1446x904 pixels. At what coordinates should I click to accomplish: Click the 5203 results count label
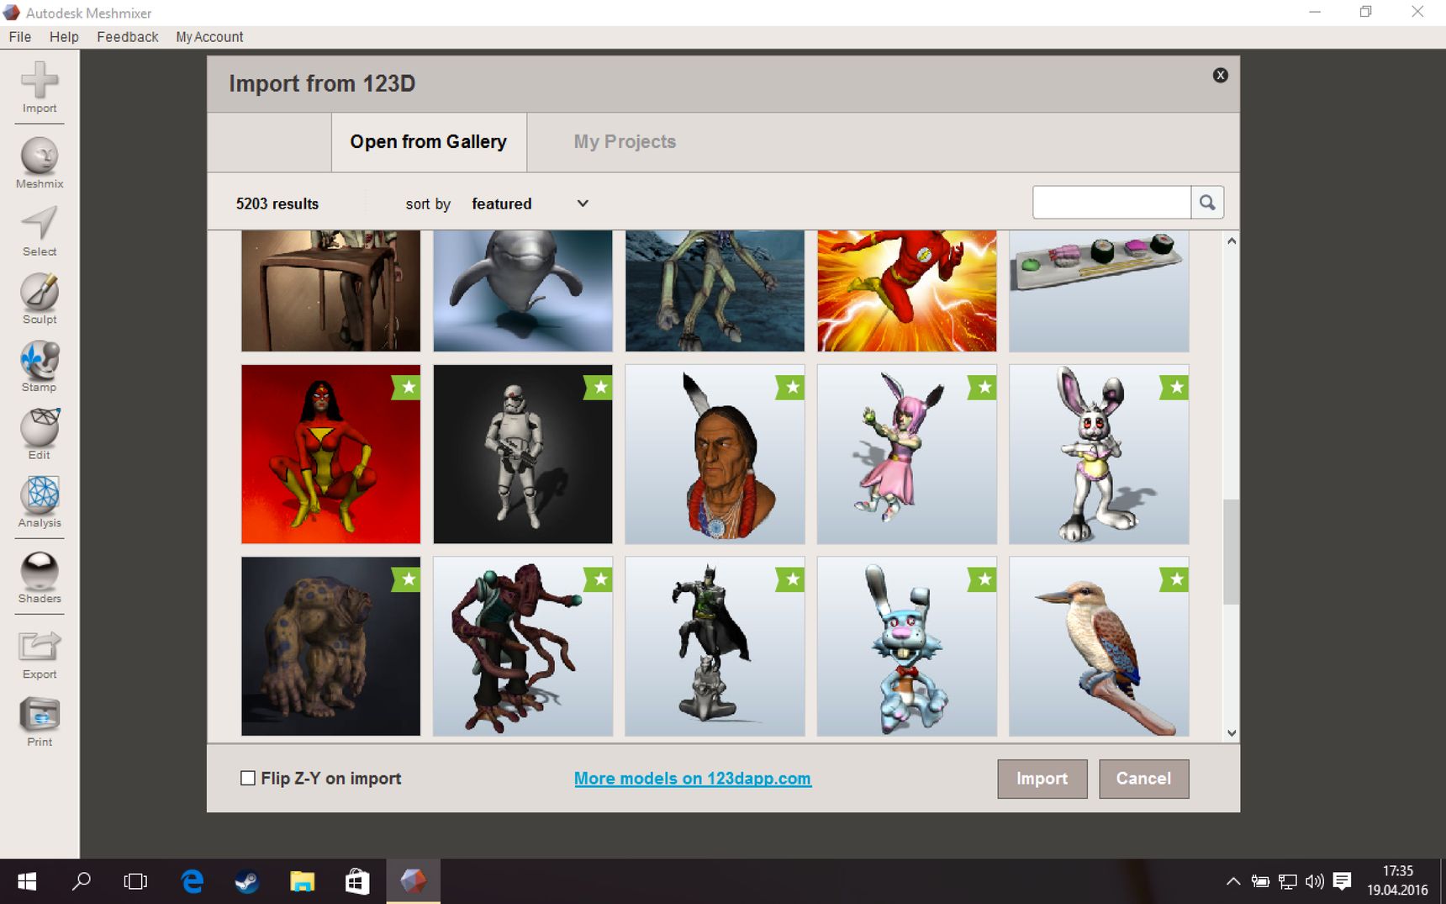[277, 204]
